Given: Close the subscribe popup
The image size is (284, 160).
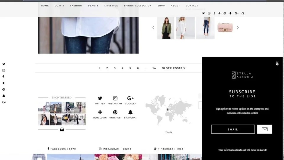Looking at the screenshot, I should pos(277,63).
